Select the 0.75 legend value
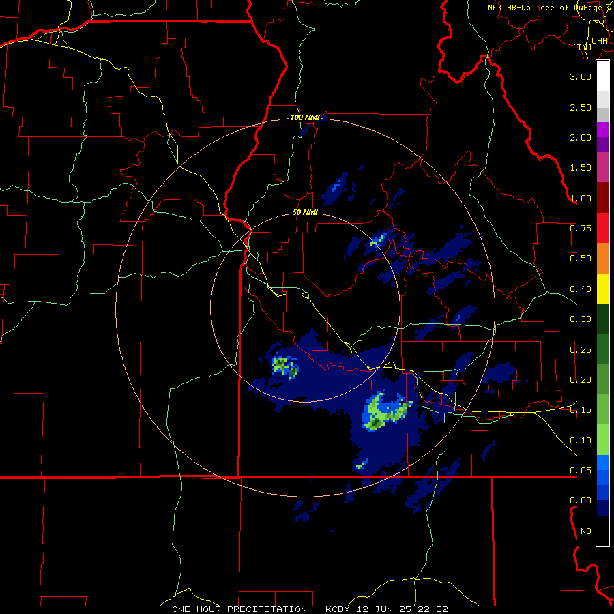614x614 pixels. 581,229
